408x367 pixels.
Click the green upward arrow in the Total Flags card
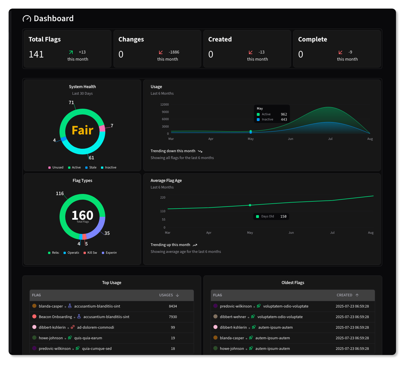pos(71,53)
